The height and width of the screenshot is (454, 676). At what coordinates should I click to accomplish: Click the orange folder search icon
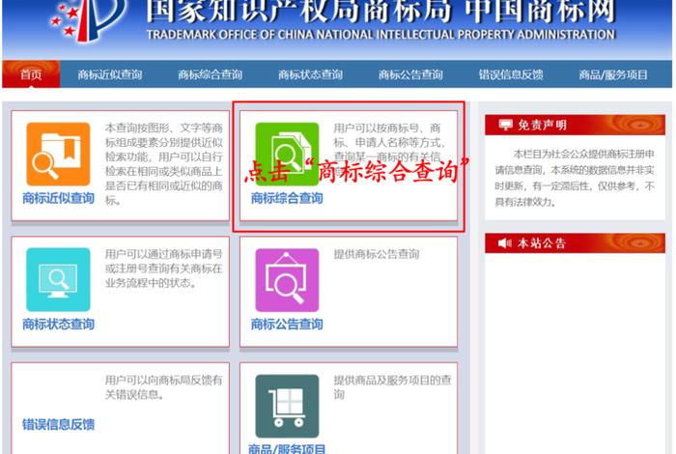[58, 154]
